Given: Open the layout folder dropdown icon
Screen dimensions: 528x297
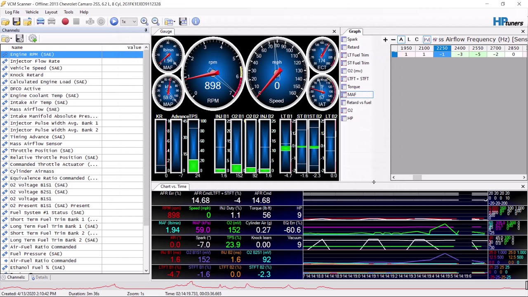Looking at the screenshot, I should pos(170,21).
